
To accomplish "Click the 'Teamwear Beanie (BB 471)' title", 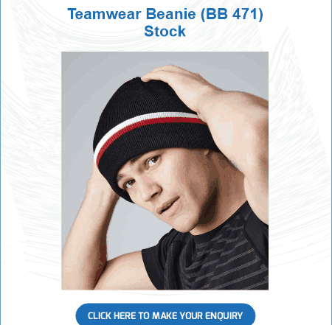I will [x=165, y=14].
